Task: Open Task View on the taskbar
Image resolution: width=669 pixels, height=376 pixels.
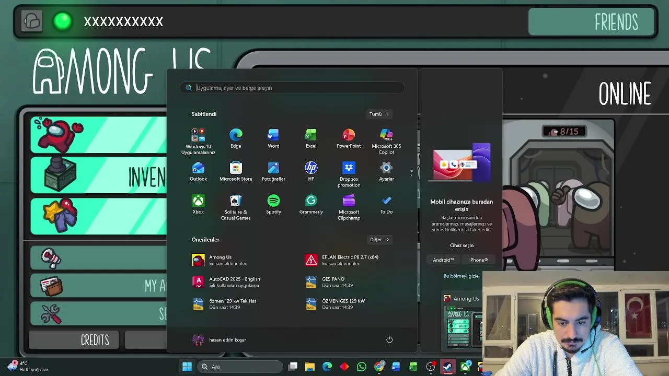Action: 293,367
